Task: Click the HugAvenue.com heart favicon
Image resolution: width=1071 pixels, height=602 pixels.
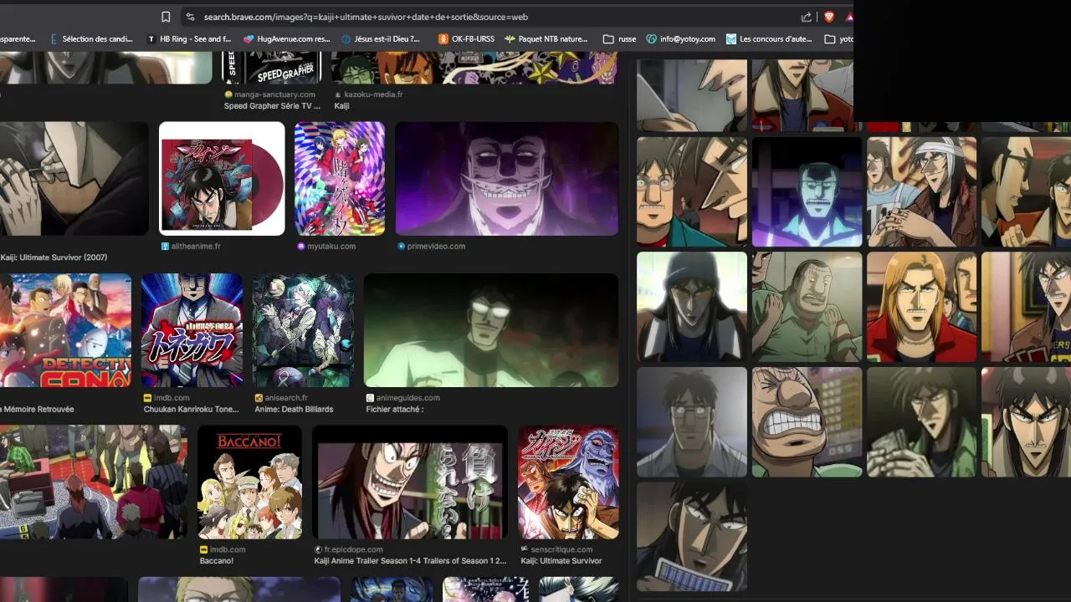Action: coord(249,38)
